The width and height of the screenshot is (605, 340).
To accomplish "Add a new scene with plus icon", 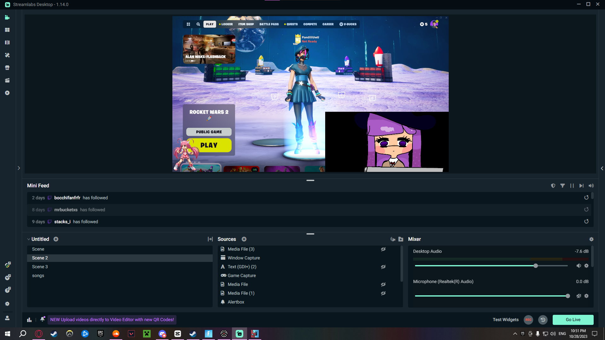I will click(56, 239).
